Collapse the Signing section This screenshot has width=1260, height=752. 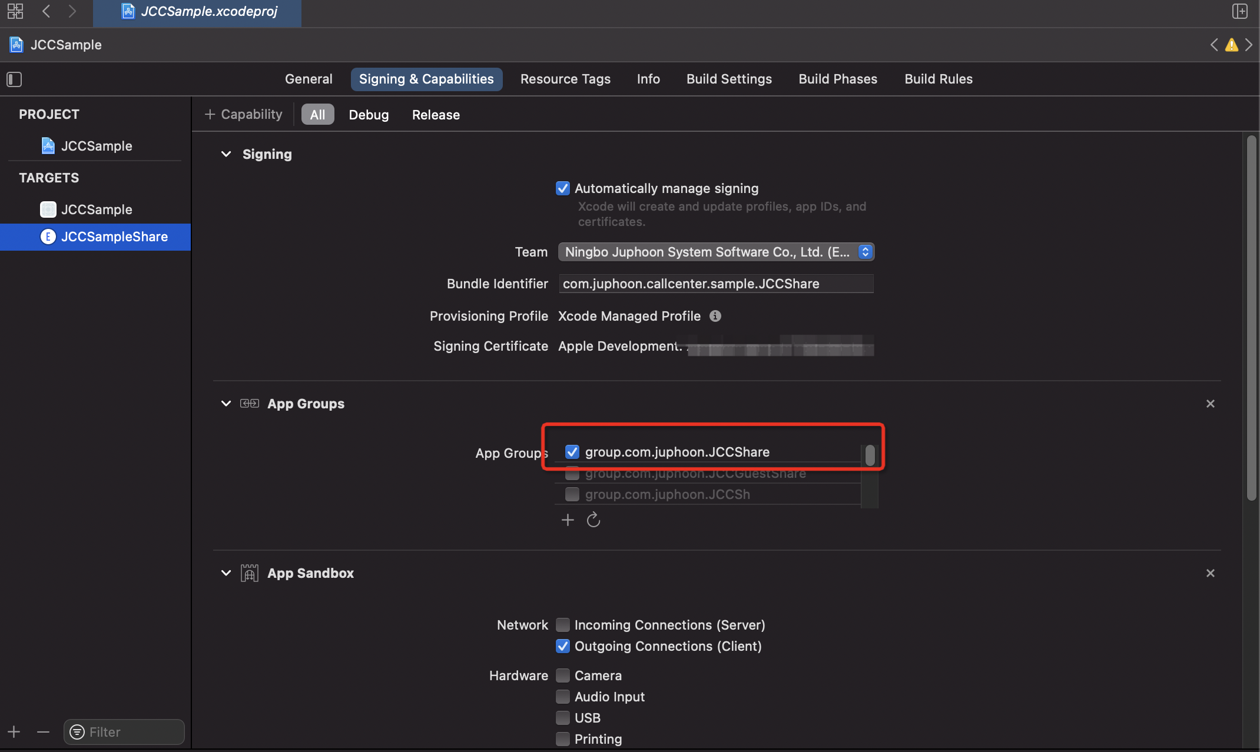point(226,154)
